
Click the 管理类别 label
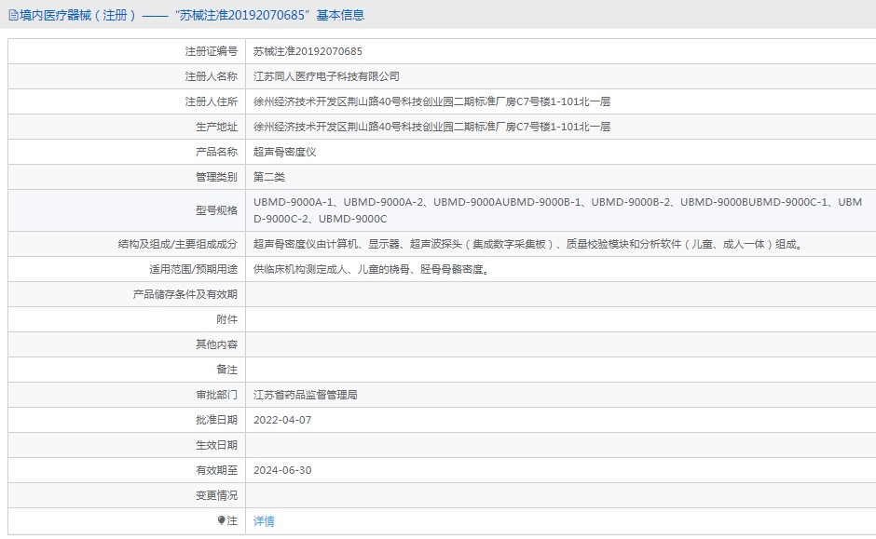pyautogui.click(x=217, y=177)
